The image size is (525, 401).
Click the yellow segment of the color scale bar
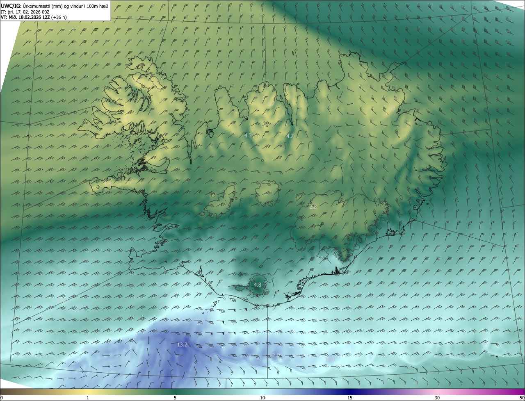pyautogui.click(x=88, y=392)
